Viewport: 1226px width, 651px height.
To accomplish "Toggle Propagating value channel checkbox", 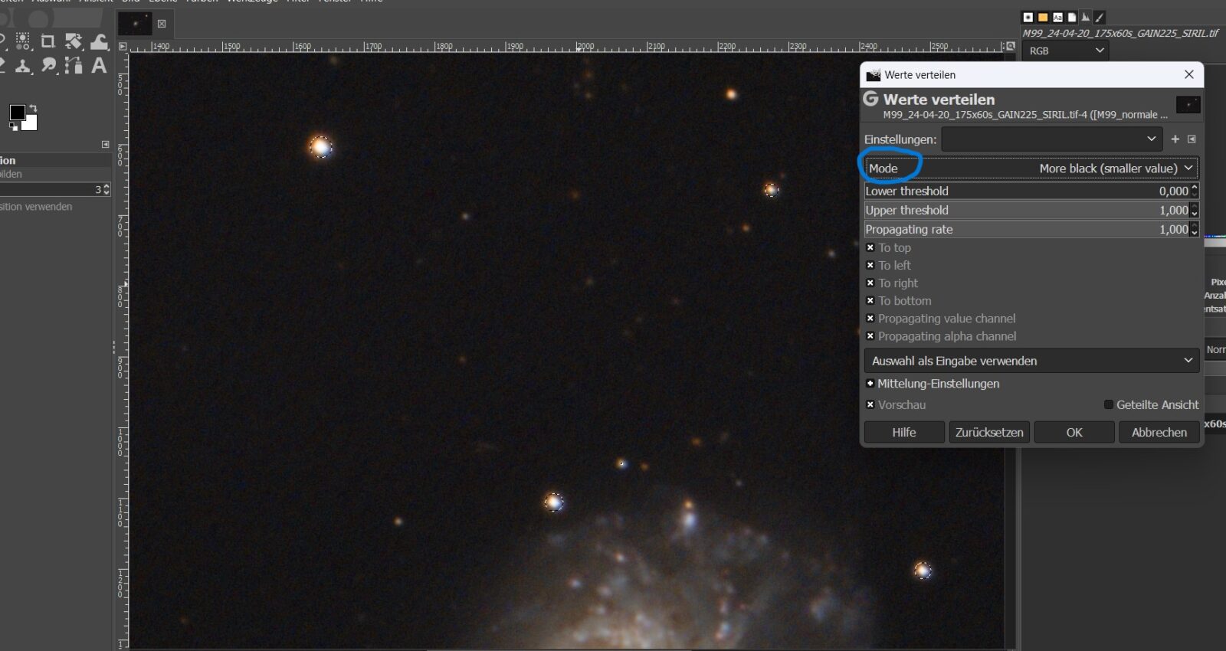I will 870,318.
